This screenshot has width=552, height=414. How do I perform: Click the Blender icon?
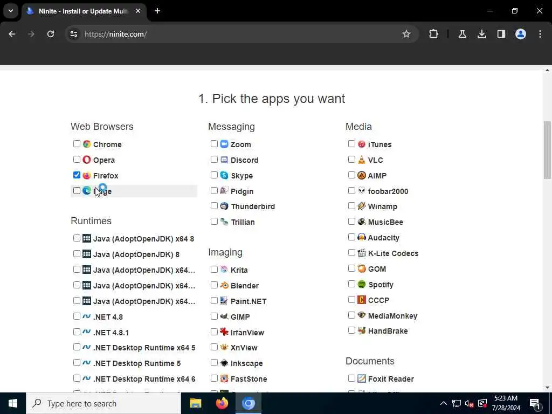[224, 285]
